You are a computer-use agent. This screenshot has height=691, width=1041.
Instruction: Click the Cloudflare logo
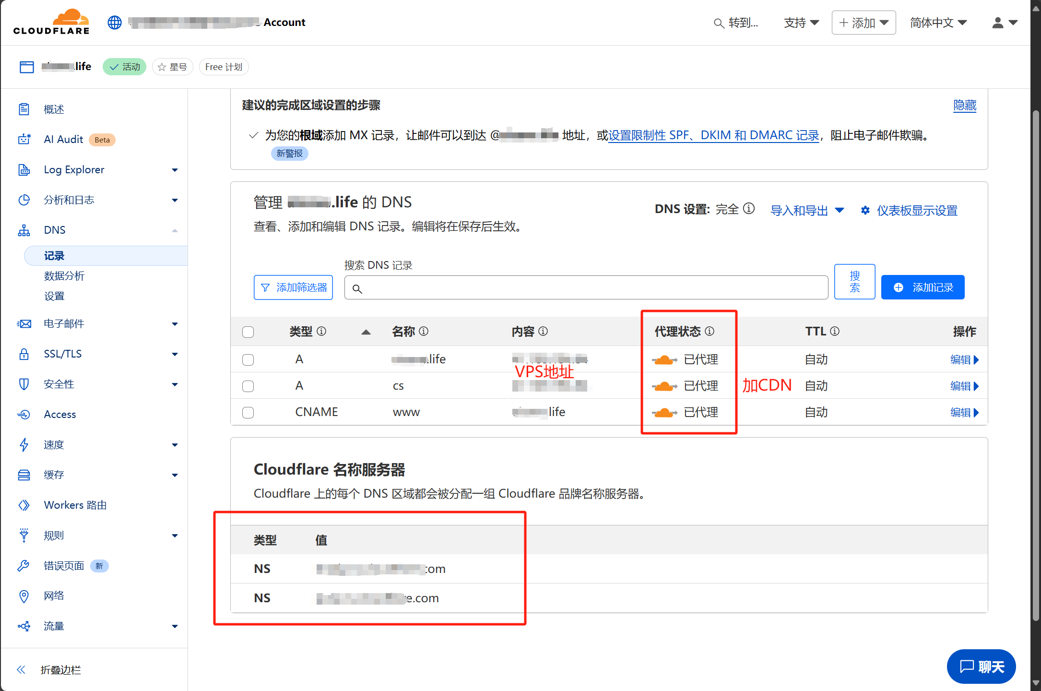(x=51, y=22)
